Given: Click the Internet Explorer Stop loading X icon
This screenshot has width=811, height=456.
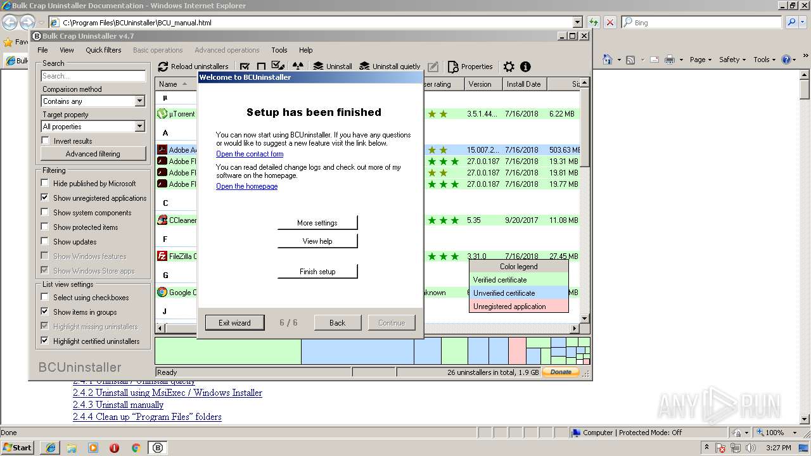Looking at the screenshot, I should (610, 22).
